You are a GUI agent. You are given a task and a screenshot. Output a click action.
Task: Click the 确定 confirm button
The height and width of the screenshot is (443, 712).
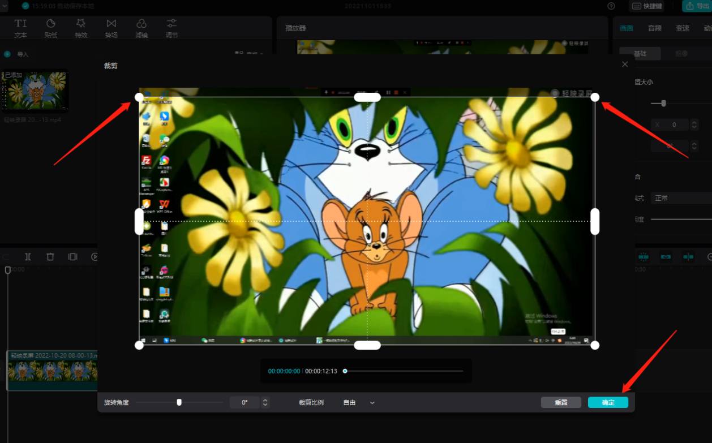pos(608,403)
